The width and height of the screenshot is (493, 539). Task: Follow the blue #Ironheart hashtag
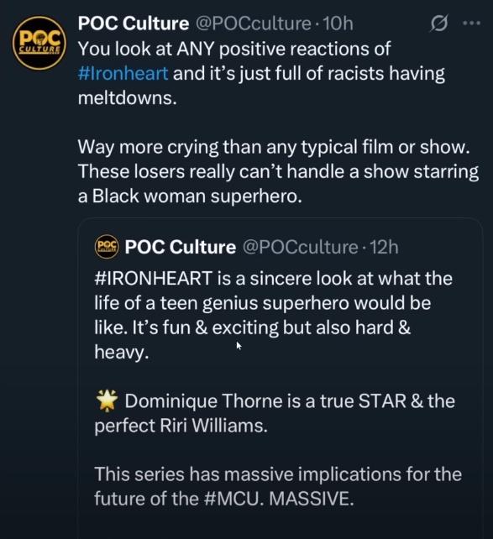point(123,73)
